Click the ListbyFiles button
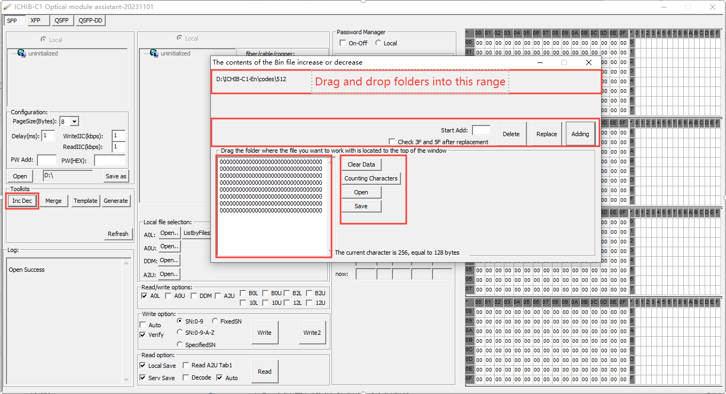Viewport: 726px width, 394px height. (x=198, y=232)
